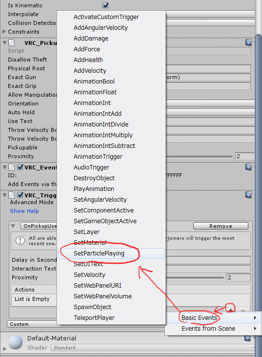Image resolution: width=262 pixels, height=357 pixels.
Task: Click the trigger Proximity value field
Action: click(x=239, y=277)
